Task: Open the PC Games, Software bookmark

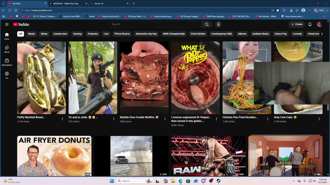Action: [44, 16]
